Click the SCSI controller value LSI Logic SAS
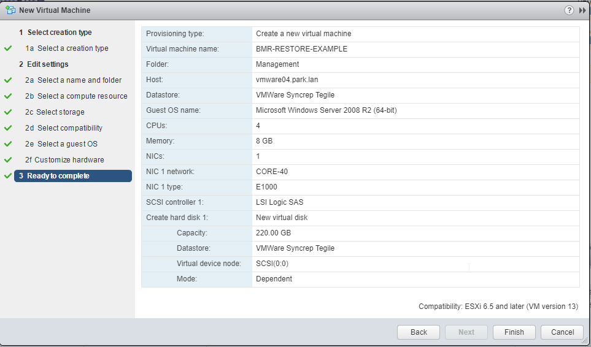This screenshot has width=591, height=347. (x=280, y=202)
